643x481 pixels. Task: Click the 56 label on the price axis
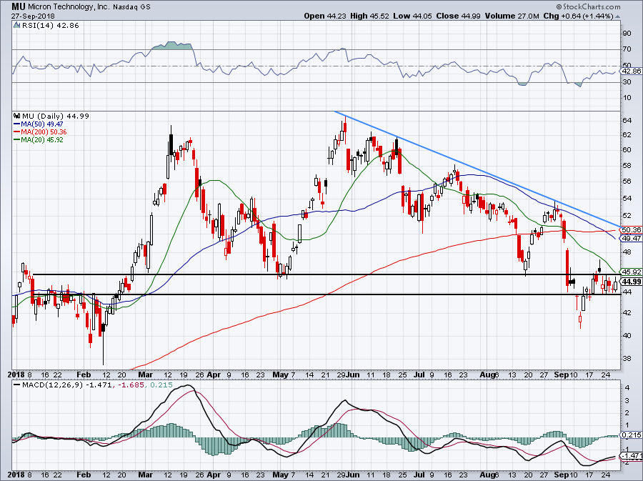pyautogui.click(x=627, y=182)
